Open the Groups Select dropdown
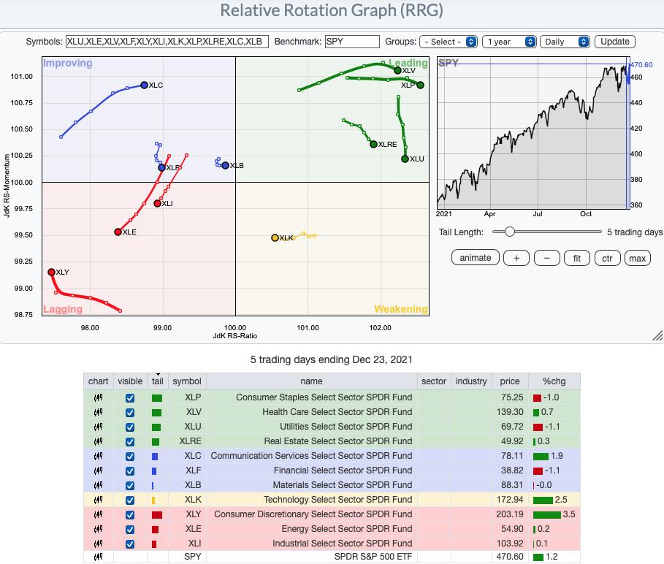Viewport: 664px width, 564px height. pyautogui.click(x=449, y=42)
